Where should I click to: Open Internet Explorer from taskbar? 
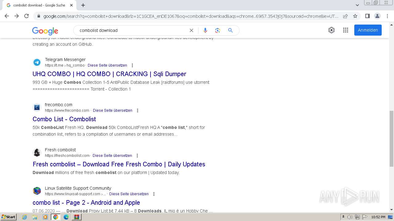click(x=25, y=217)
